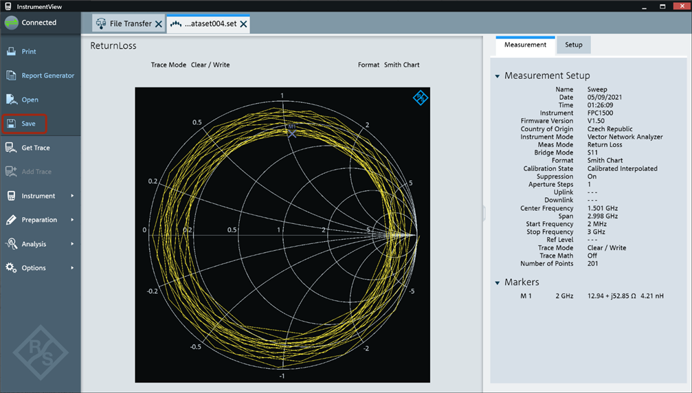Click the blue R&S logo on chart
The width and height of the screenshot is (692, 393).
coord(420,98)
